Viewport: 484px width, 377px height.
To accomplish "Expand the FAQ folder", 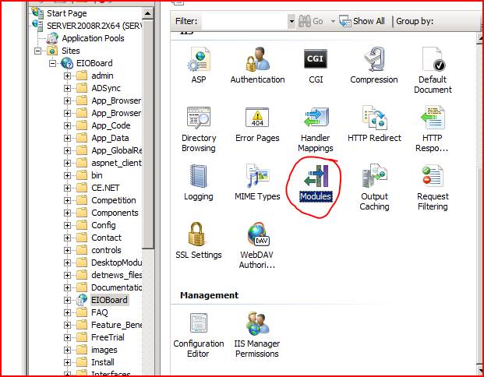I will click(67, 312).
